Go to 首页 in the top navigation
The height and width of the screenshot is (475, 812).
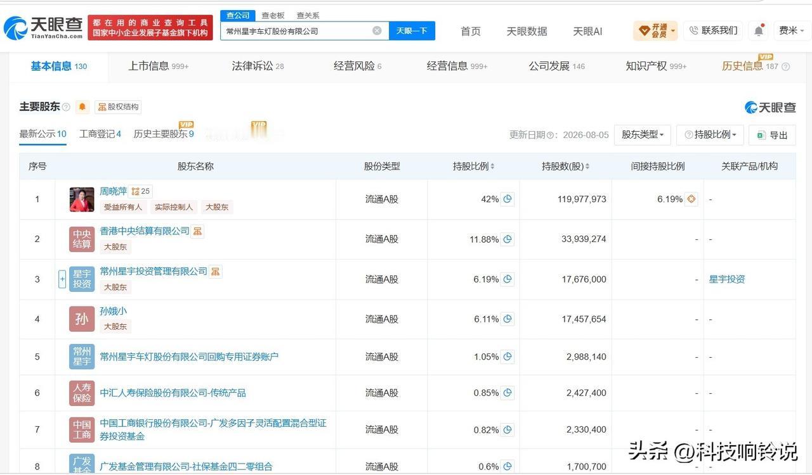click(x=471, y=31)
